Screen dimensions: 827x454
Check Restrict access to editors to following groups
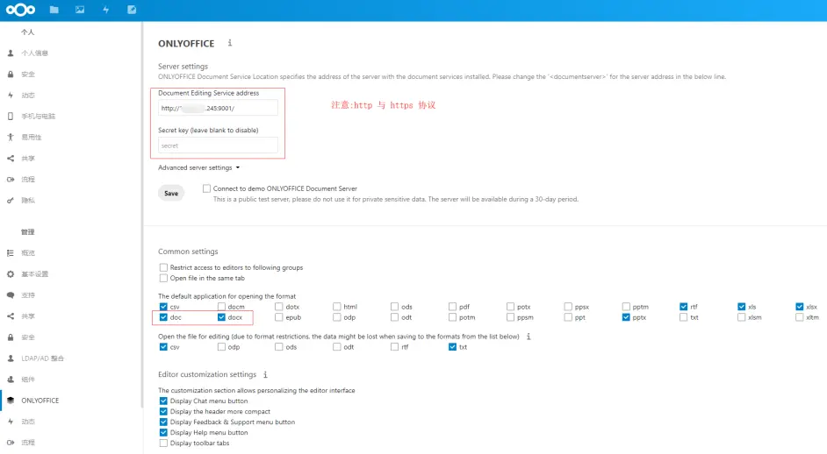pos(163,267)
